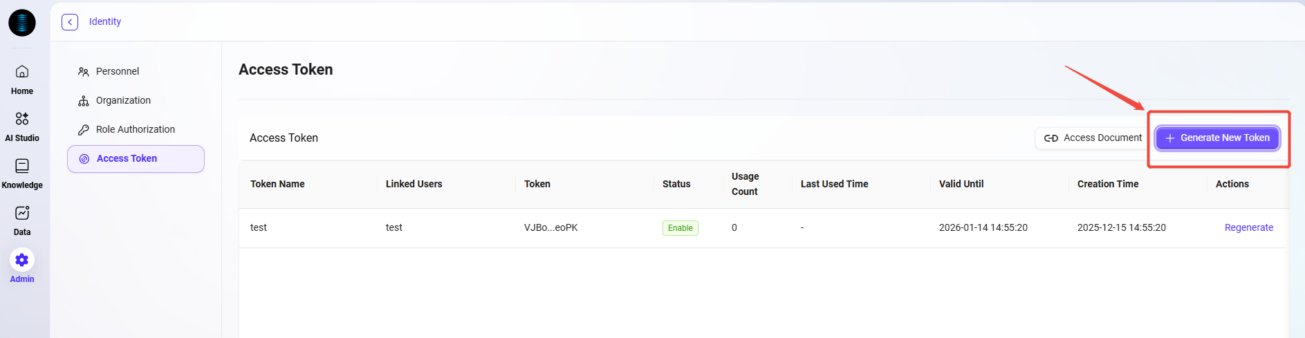This screenshot has width=1305, height=338.
Task: Click the Identity breadcrumb link
Action: pyautogui.click(x=105, y=21)
